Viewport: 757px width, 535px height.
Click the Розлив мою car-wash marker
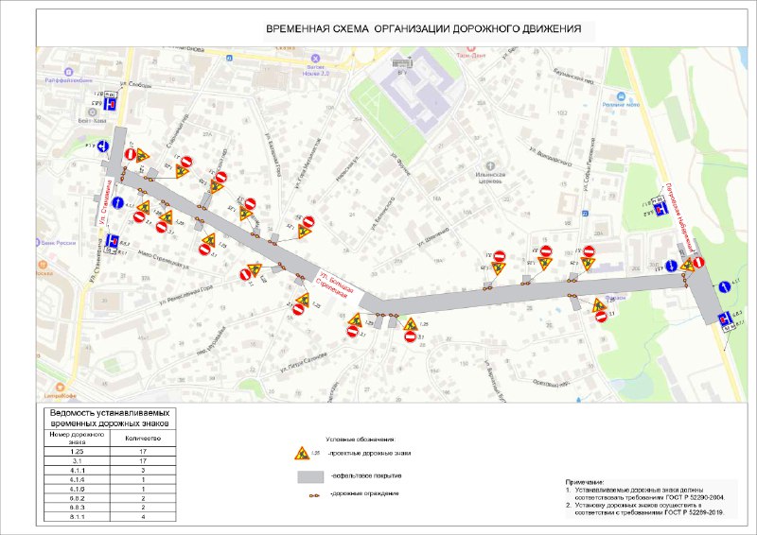coord(621,96)
